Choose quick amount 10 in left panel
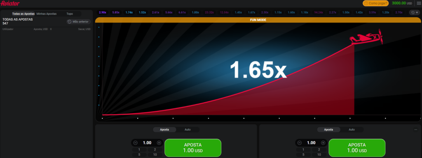Image resolution: width=422 pixels, height=158 pixels. pyautogui.click(x=155, y=155)
